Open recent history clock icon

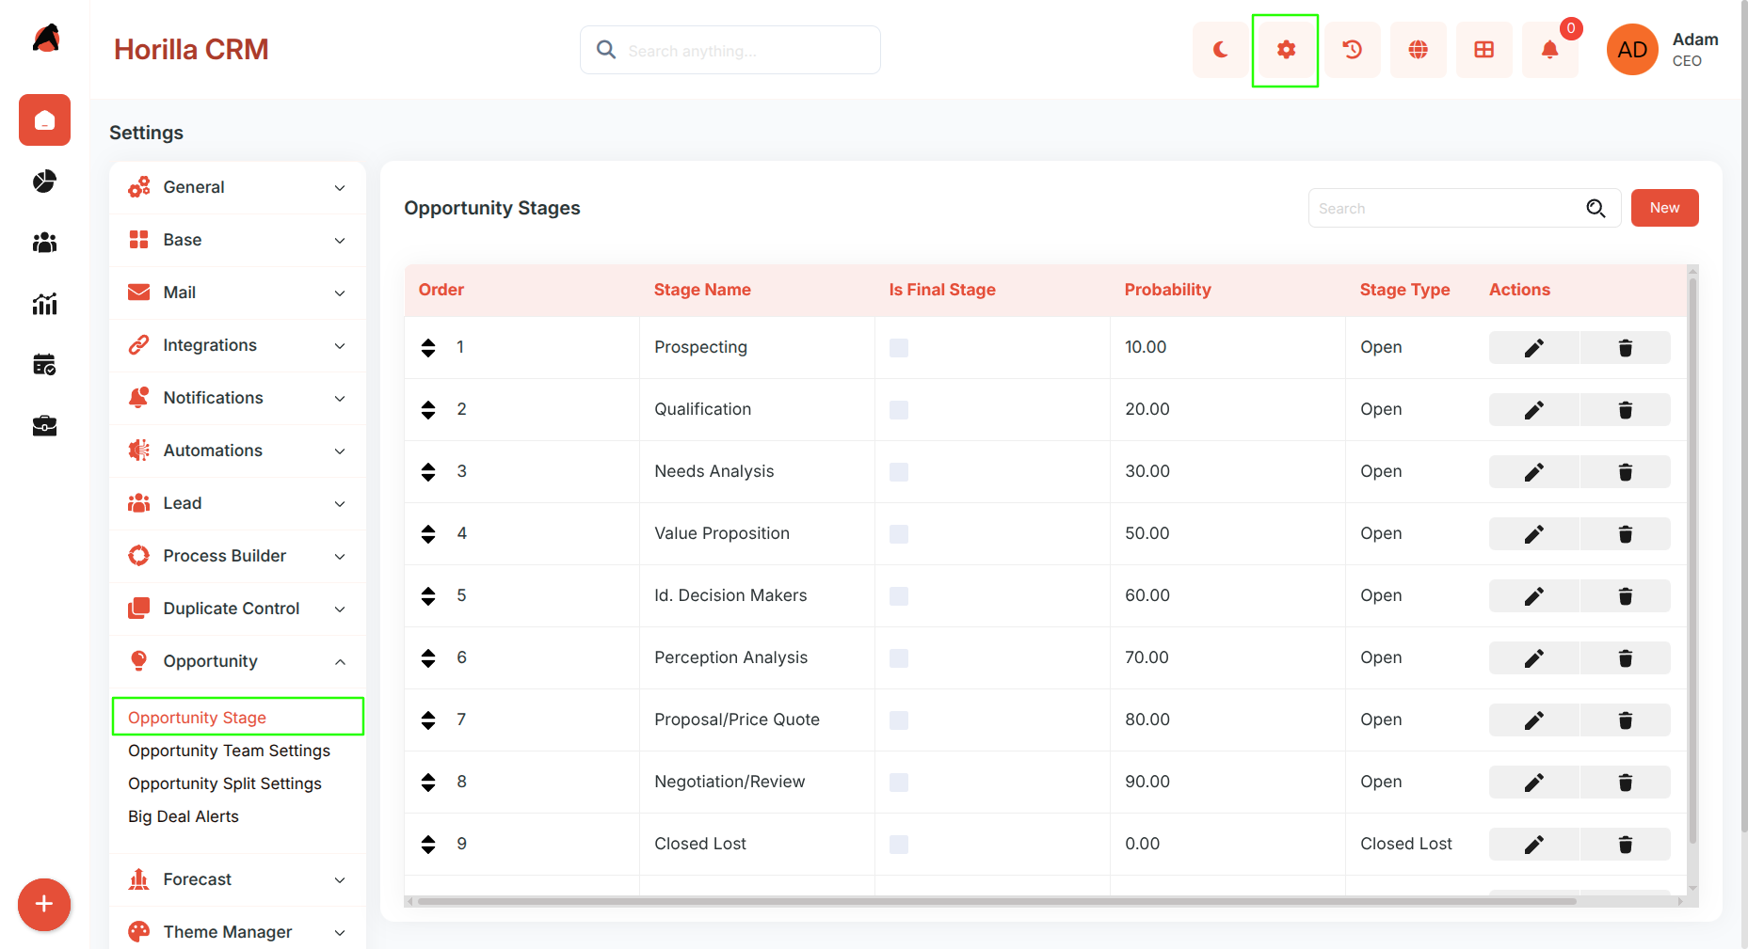click(1352, 50)
